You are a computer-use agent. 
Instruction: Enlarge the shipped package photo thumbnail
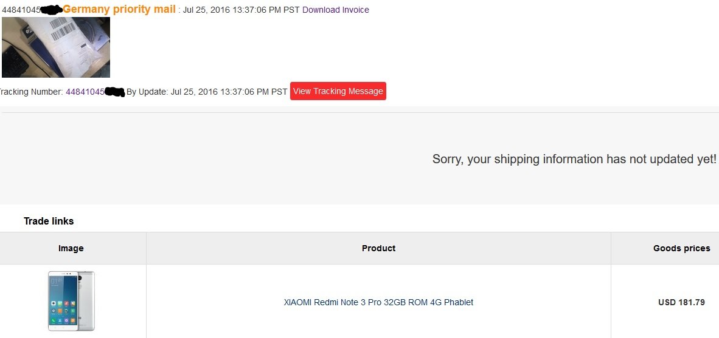56,47
